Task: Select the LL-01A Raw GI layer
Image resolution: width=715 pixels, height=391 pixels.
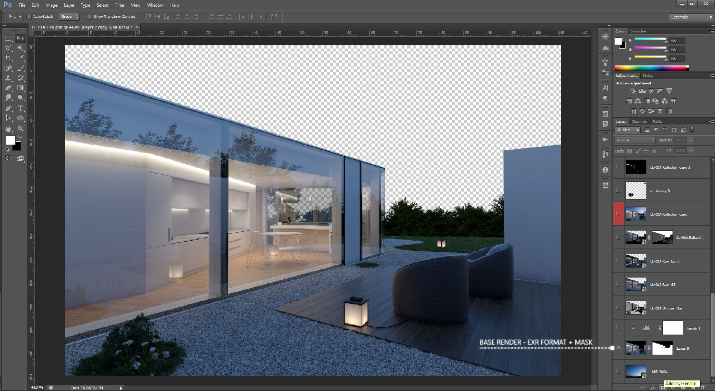Action: 670,284
